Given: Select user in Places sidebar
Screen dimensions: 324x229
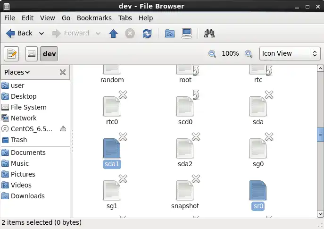Looking at the screenshot, I should (x=35, y=85).
